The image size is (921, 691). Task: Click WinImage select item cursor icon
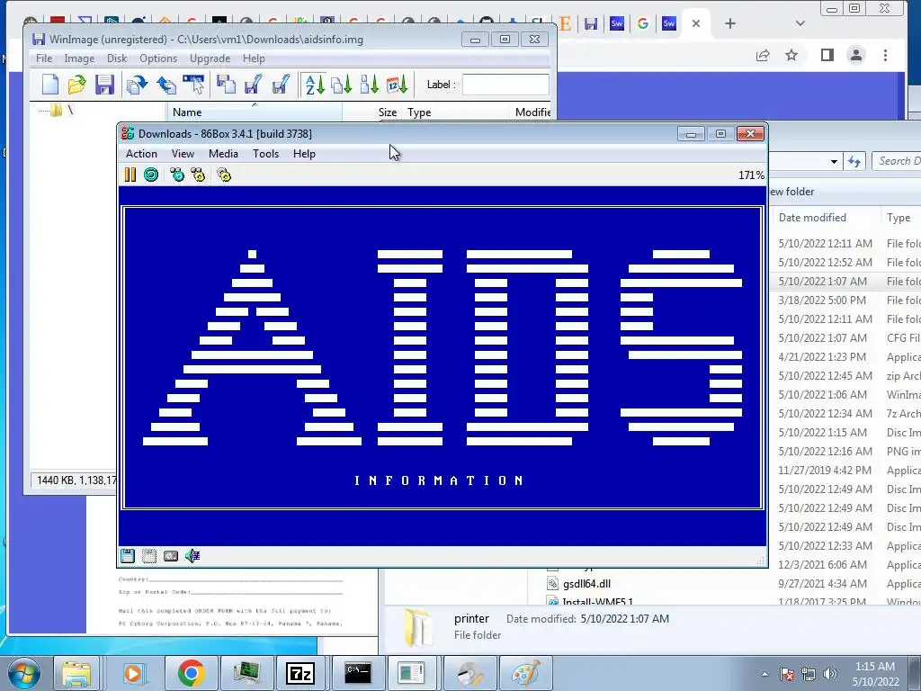[x=193, y=85]
